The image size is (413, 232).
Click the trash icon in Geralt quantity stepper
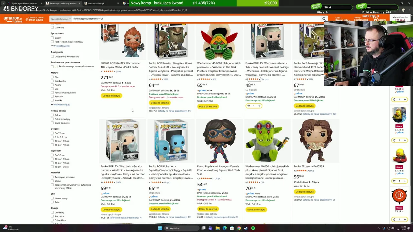tap(248, 106)
